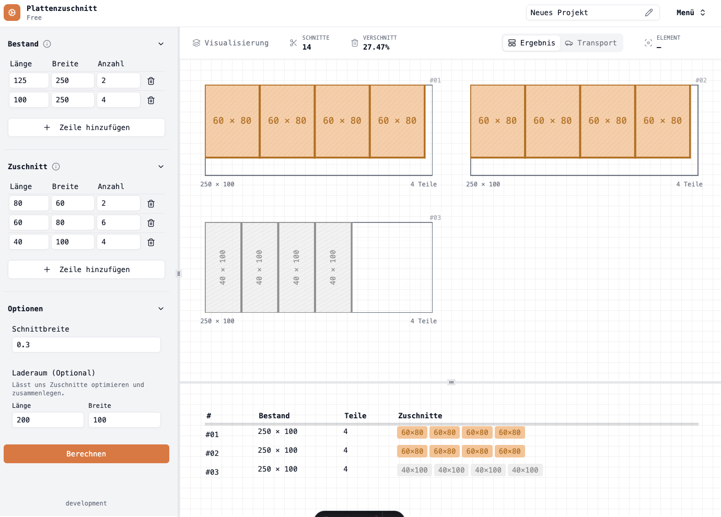Delete the 125 × 250 stock row
The height and width of the screenshot is (517, 721).
(x=151, y=81)
